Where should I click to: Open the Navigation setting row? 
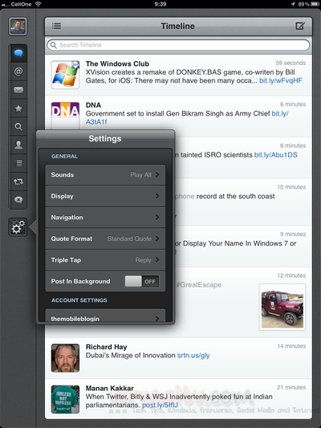(x=105, y=218)
